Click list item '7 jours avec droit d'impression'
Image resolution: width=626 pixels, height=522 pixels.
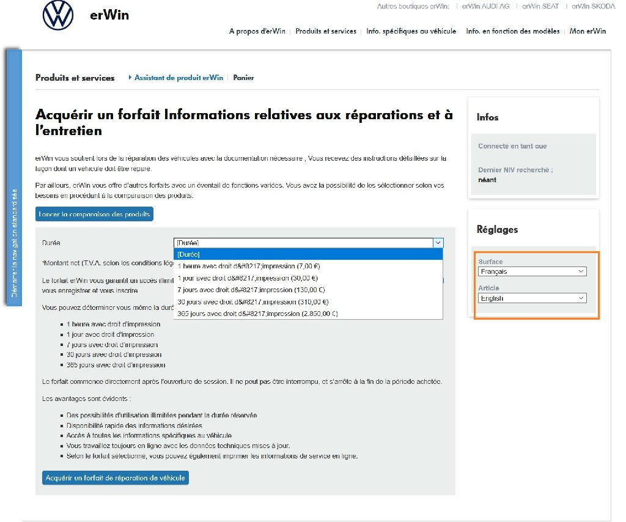pyautogui.click(x=112, y=345)
